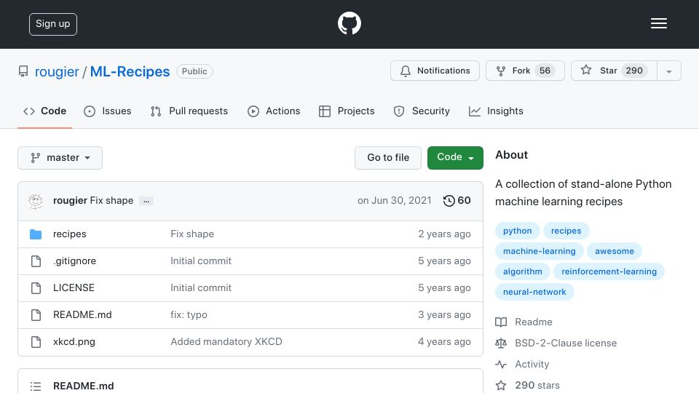Expand the Star lists dropdown arrow

click(668, 71)
